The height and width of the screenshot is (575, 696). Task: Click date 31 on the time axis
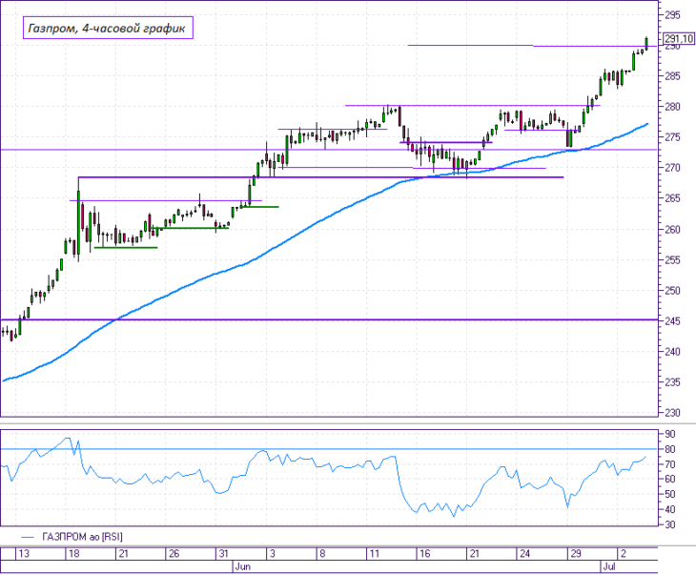pyautogui.click(x=223, y=554)
